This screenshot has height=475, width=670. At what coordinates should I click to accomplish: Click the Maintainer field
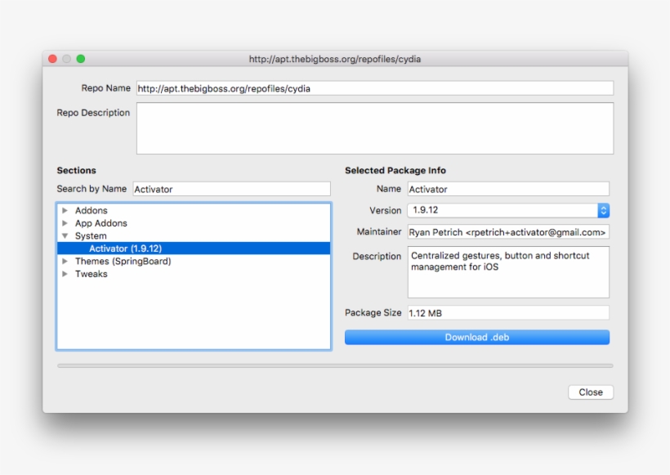click(x=508, y=232)
